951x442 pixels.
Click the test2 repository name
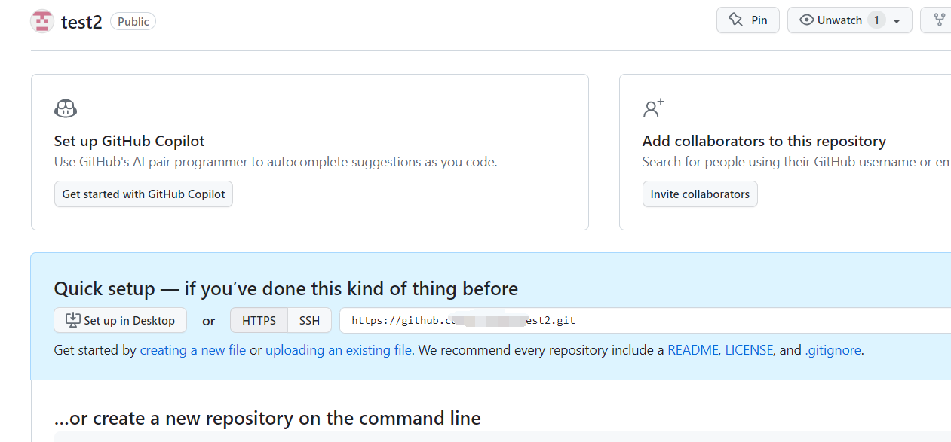coord(81,22)
